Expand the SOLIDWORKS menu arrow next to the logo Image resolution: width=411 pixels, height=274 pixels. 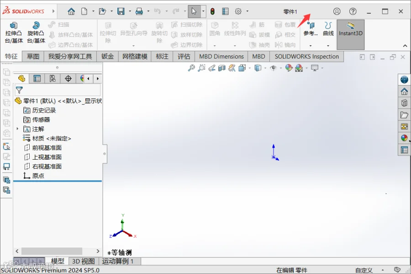pos(53,11)
